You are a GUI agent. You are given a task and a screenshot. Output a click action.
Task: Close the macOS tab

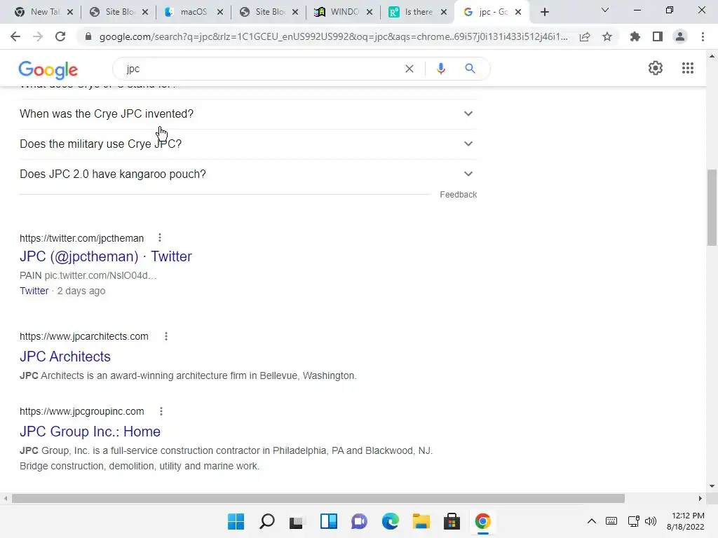[220, 13]
